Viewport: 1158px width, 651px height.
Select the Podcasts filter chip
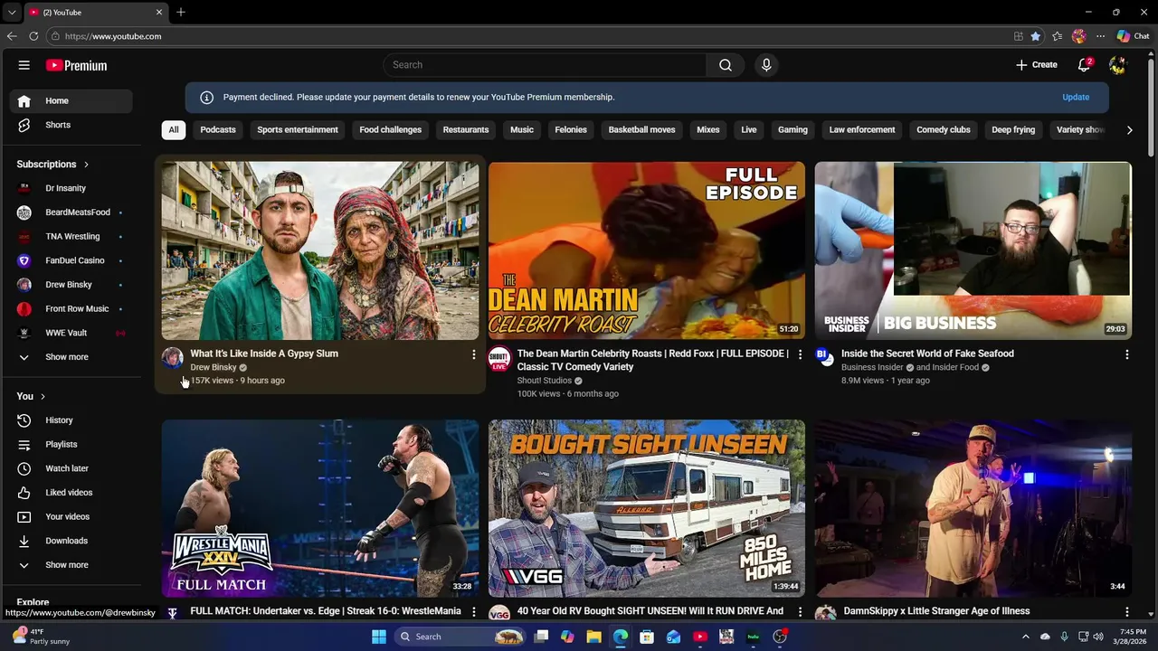(x=218, y=130)
